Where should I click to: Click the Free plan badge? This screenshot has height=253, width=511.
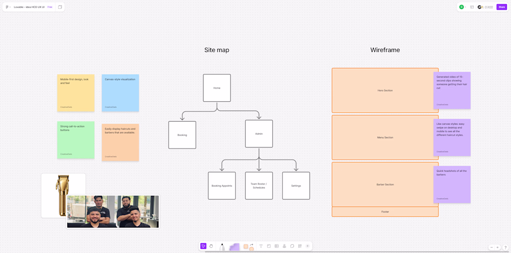[x=50, y=7]
